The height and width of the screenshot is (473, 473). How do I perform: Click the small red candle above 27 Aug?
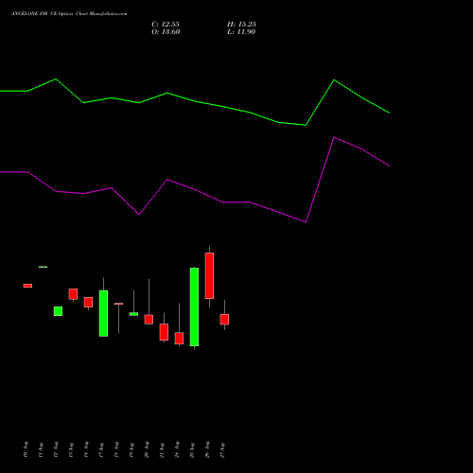[x=224, y=319]
